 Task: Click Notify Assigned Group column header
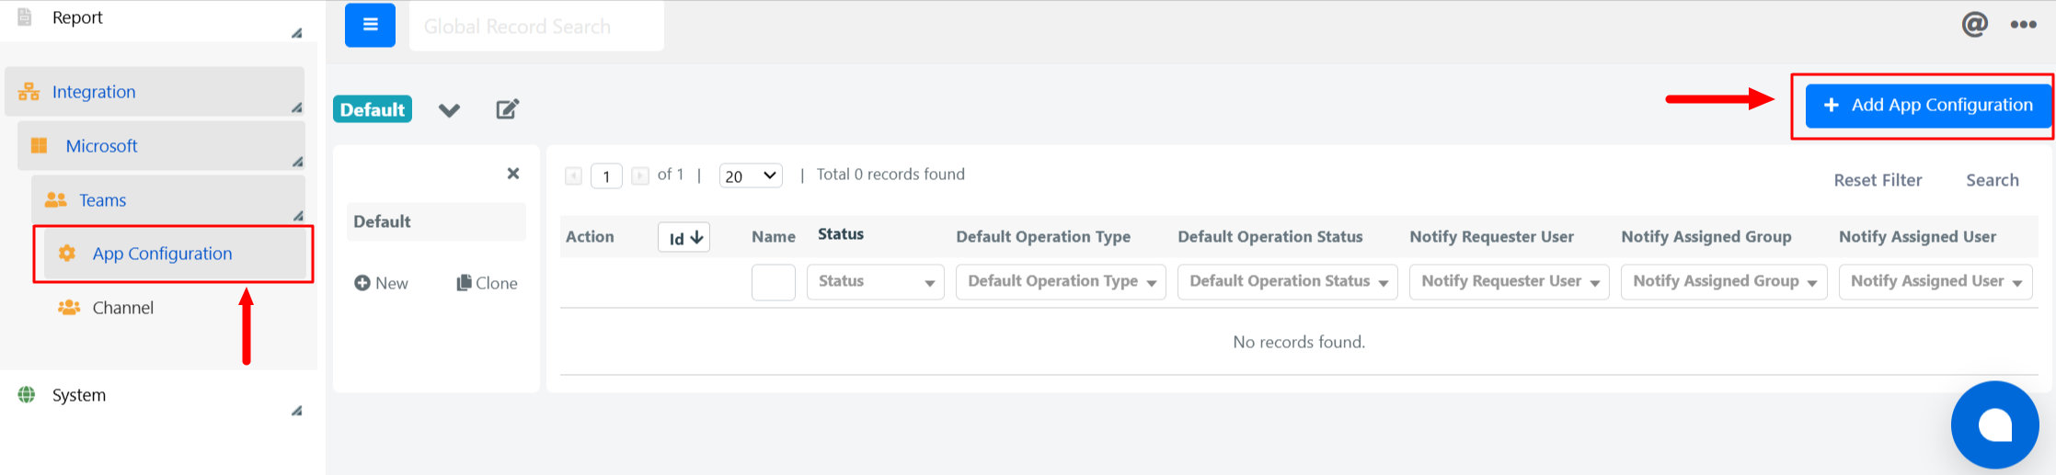tap(1706, 237)
